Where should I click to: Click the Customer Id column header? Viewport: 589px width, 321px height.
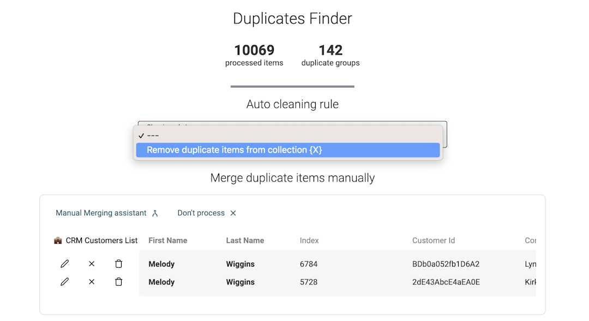click(434, 240)
